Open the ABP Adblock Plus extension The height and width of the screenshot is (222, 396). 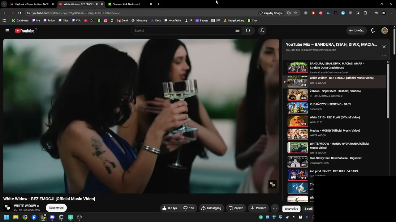(321, 13)
